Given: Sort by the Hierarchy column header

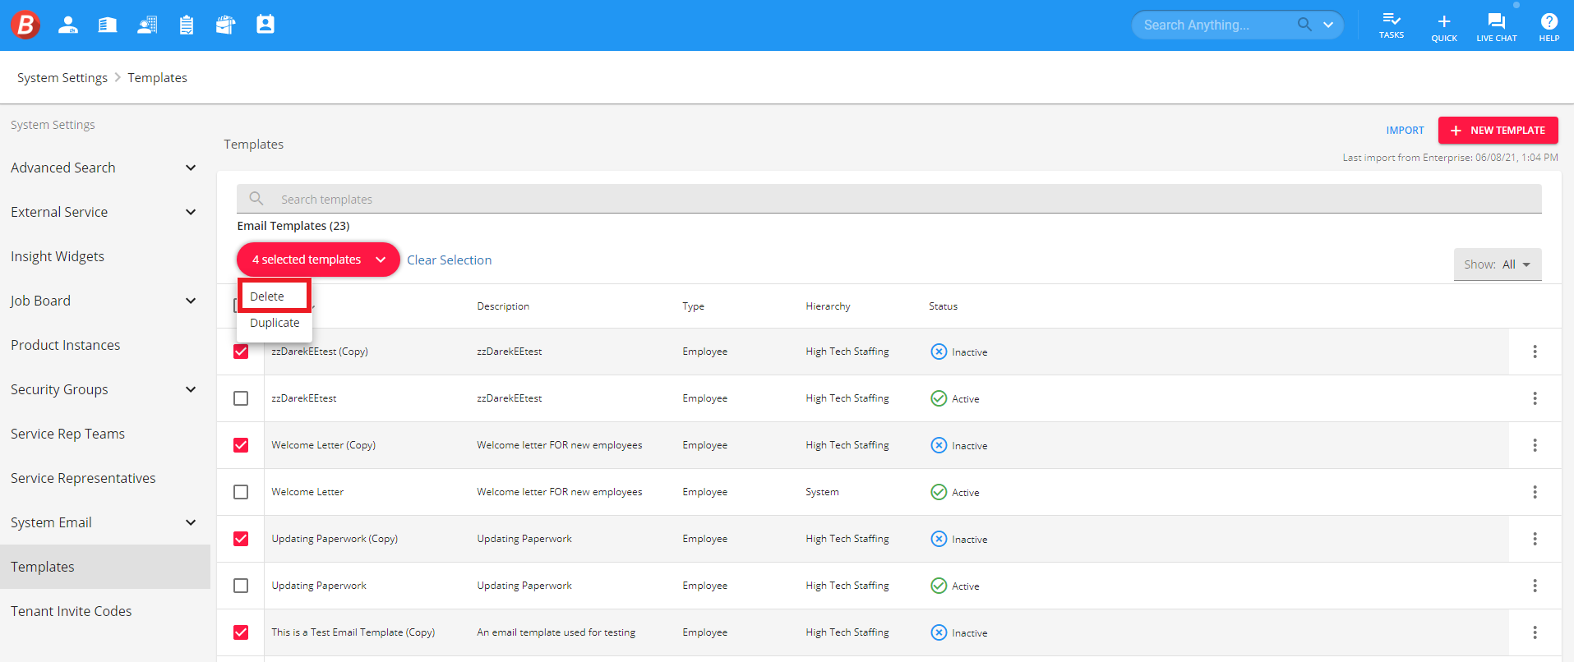Looking at the screenshot, I should tap(828, 306).
